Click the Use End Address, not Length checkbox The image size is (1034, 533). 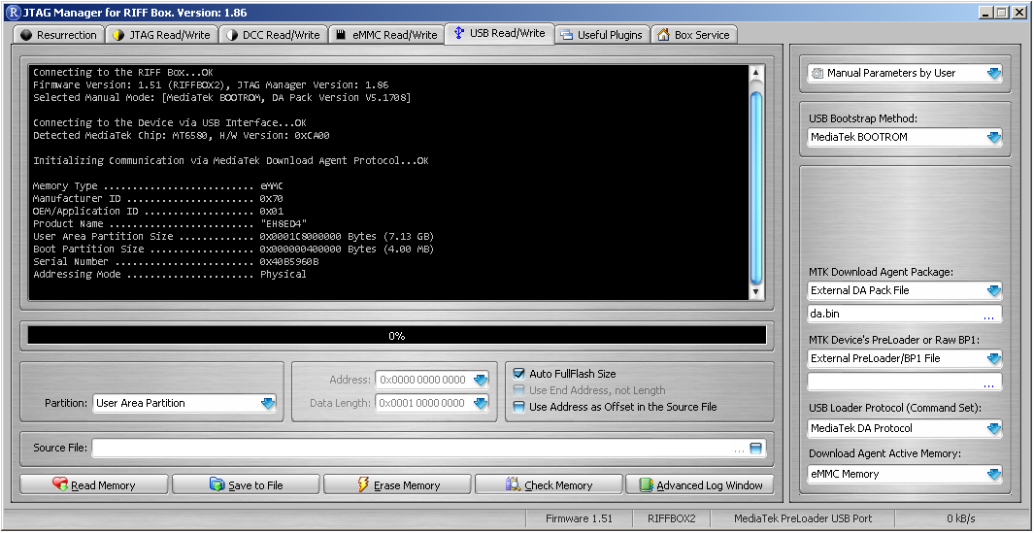[x=519, y=390]
